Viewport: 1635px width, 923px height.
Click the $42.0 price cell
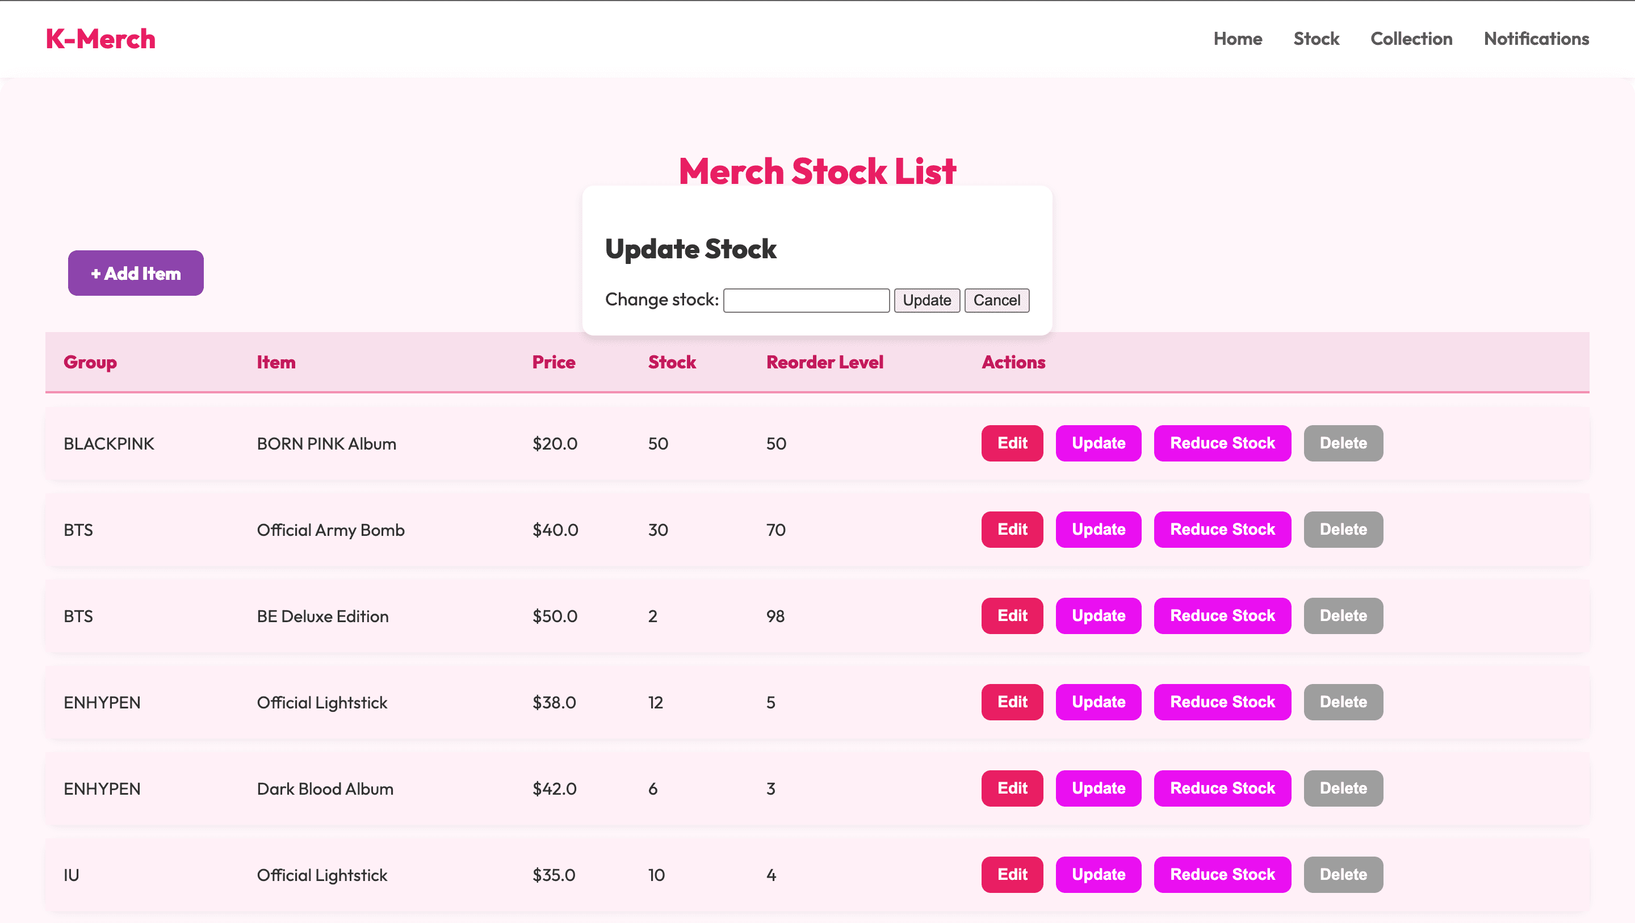tap(554, 789)
